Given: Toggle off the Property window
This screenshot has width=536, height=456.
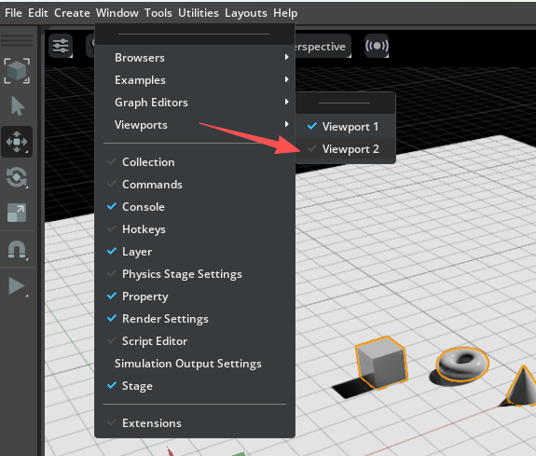Looking at the screenshot, I should 195,297.
